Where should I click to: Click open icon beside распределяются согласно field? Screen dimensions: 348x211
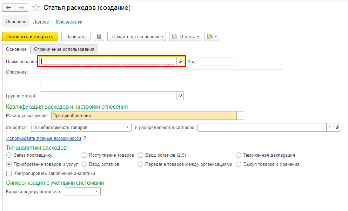coord(337,127)
